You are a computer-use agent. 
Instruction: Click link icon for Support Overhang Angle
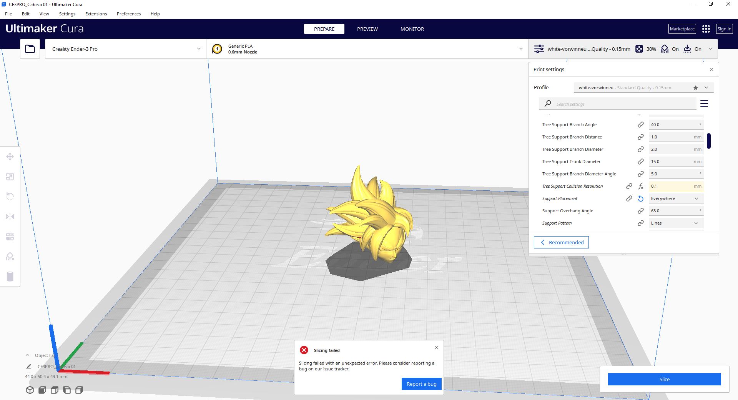tap(640, 211)
